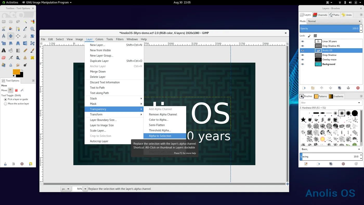Image resolution: width=364 pixels, height=205 pixels.
Task: Select the Crop knife tool
Action: point(25,36)
